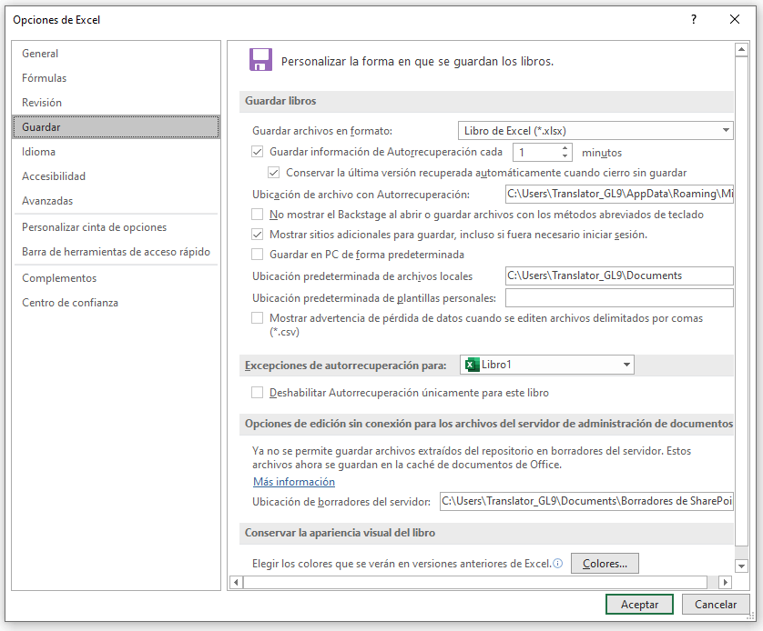Switch to the Accesibilidad category

point(116,176)
